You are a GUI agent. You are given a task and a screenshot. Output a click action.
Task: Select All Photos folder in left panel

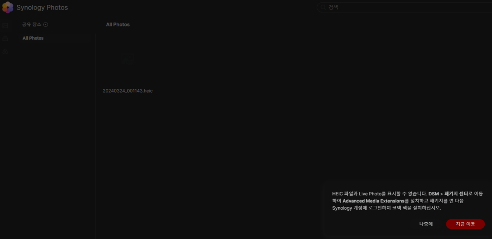[x=33, y=38]
